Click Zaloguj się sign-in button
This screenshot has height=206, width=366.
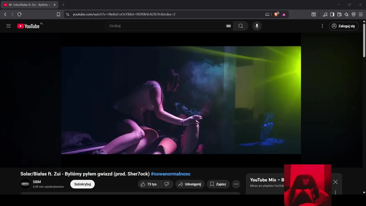click(x=343, y=26)
